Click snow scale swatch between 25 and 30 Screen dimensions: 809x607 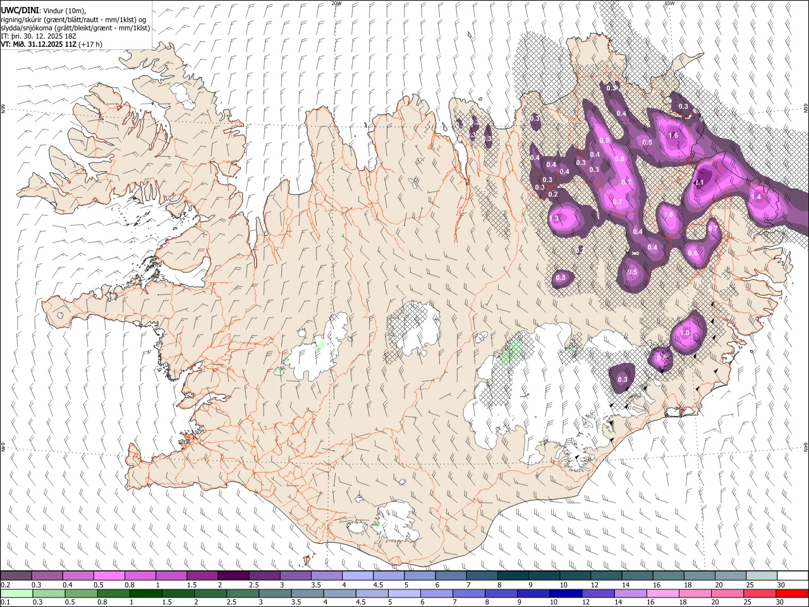tap(762, 576)
